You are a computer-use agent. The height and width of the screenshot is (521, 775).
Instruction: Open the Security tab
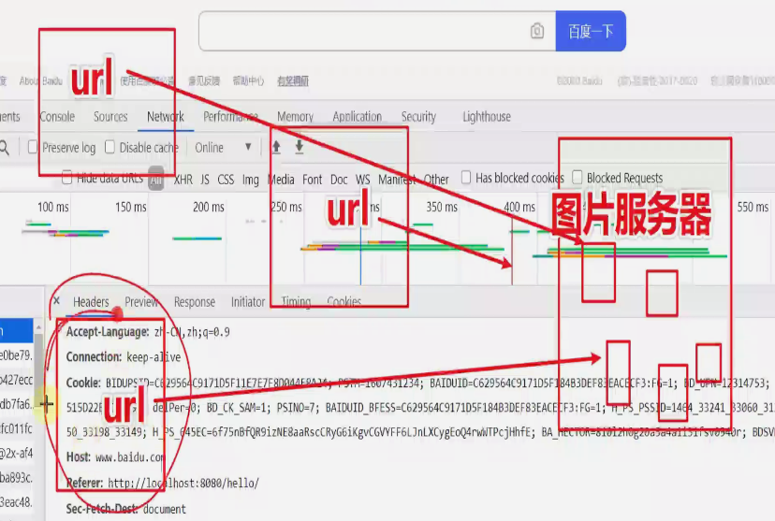418,117
